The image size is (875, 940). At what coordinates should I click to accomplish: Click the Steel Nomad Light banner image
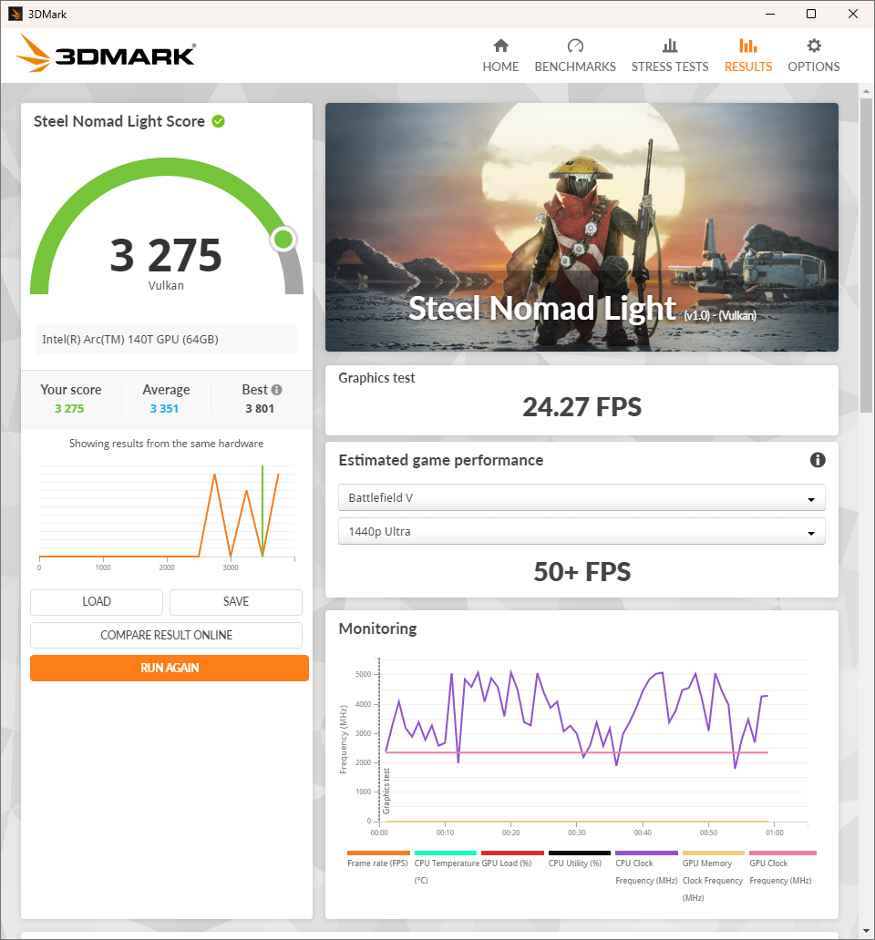tap(582, 227)
